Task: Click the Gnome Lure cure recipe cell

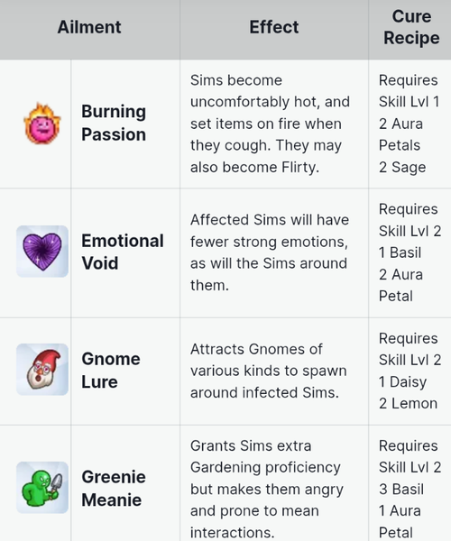Action: click(x=410, y=371)
